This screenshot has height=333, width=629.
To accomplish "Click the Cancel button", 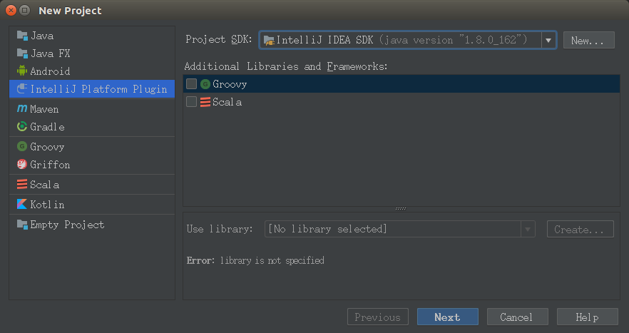I will (518, 317).
